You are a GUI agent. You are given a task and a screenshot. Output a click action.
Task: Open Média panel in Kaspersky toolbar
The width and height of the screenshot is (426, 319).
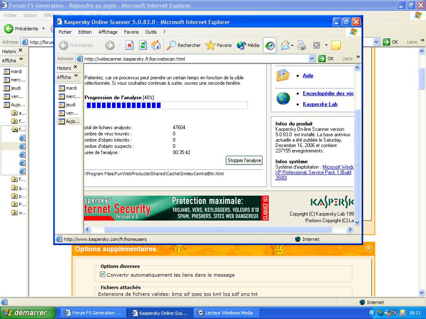(248, 45)
